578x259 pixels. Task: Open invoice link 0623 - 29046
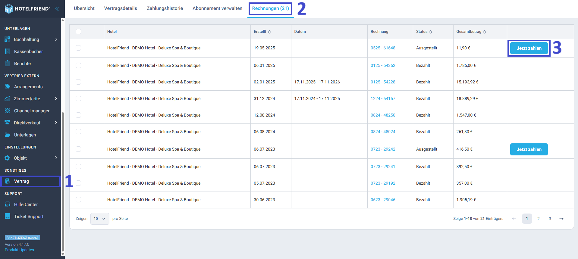pos(383,200)
